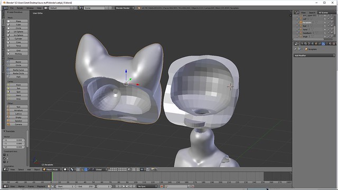Open the Help menu

coord(39,8)
